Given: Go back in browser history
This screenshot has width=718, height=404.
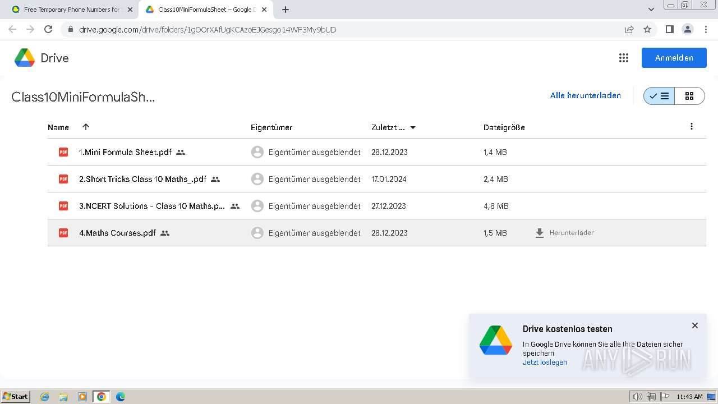Looking at the screenshot, I should (12, 29).
